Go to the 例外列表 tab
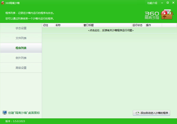This screenshot has width=177, height=124. click(x=21, y=58)
